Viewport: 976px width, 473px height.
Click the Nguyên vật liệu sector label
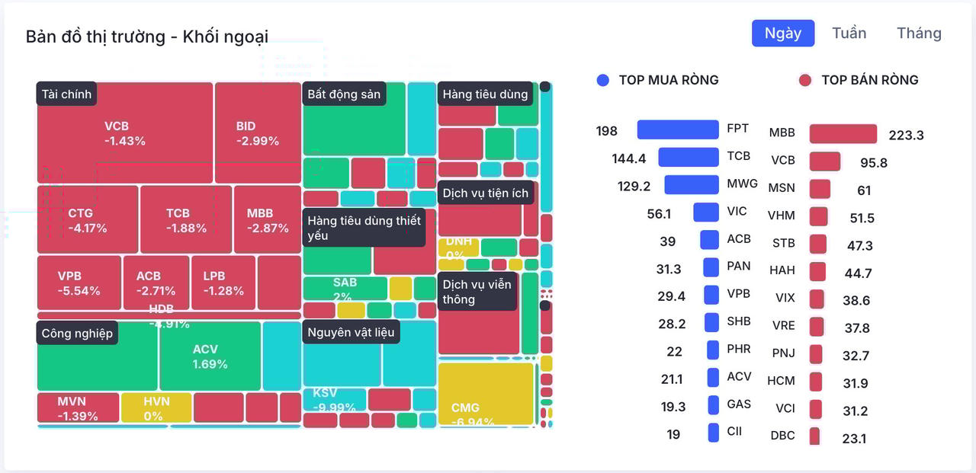[x=351, y=332]
